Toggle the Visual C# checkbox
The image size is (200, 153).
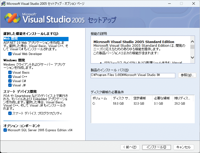point(10,81)
